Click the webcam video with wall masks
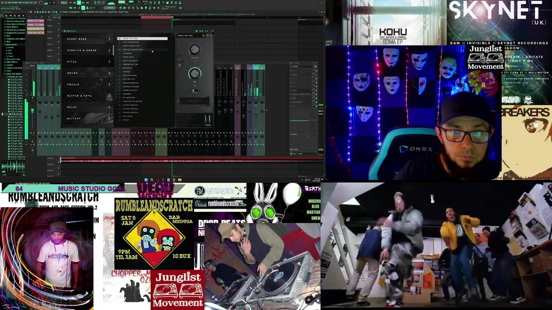 (414, 113)
